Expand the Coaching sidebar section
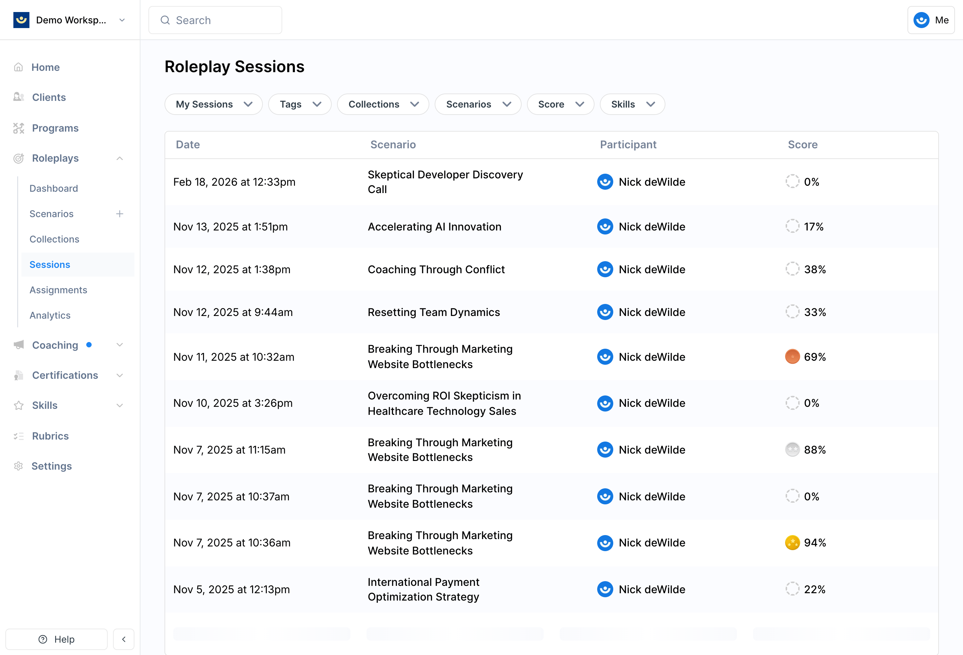The height and width of the screenshot is (655, 963). coord(120,345)
